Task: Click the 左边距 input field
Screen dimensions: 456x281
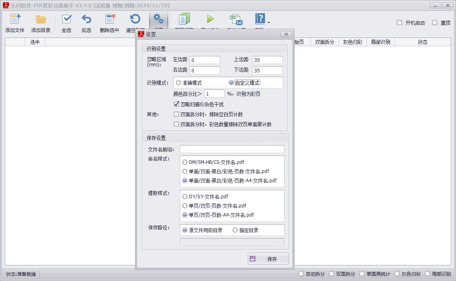Action: click(205, 60)
